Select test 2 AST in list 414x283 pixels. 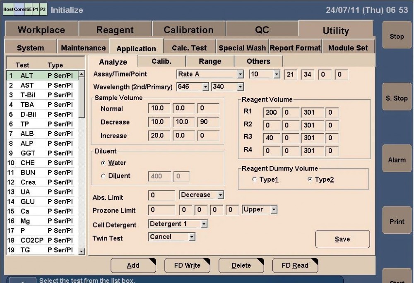click(x=42, y=85)
